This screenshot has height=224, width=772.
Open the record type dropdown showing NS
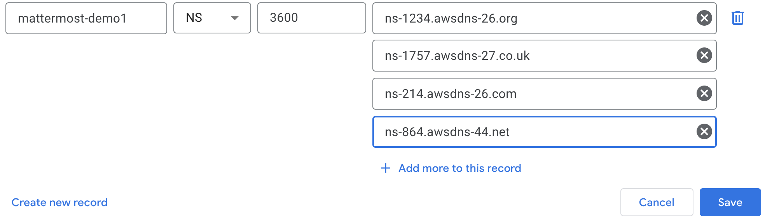point(212,18)
